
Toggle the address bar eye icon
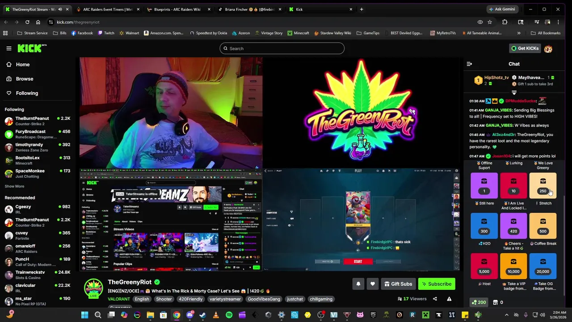pyautogui.click(x=480, y=22)
